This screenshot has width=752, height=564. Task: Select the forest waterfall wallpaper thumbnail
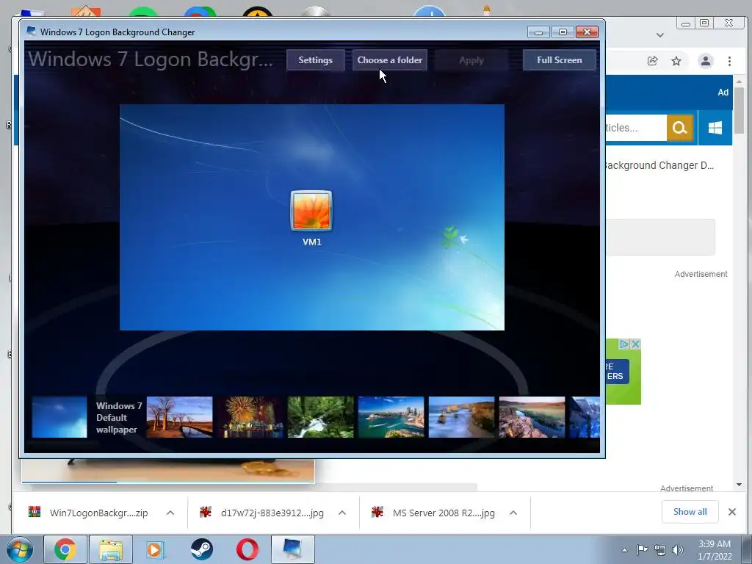[x=320, y=417]
